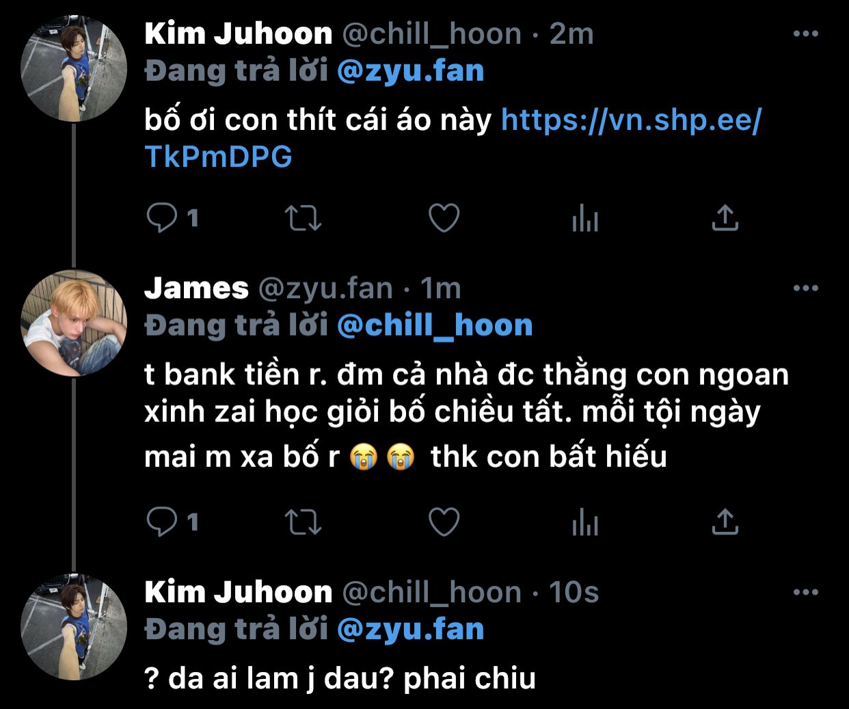The width and height of the screenshot is (849, 709).
Task: Retweet the first Kim Juhoon tweet
Action: [303, 218]
